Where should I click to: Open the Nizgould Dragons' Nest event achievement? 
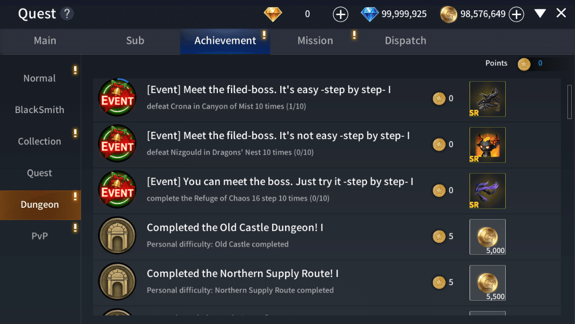click(327, 145)
